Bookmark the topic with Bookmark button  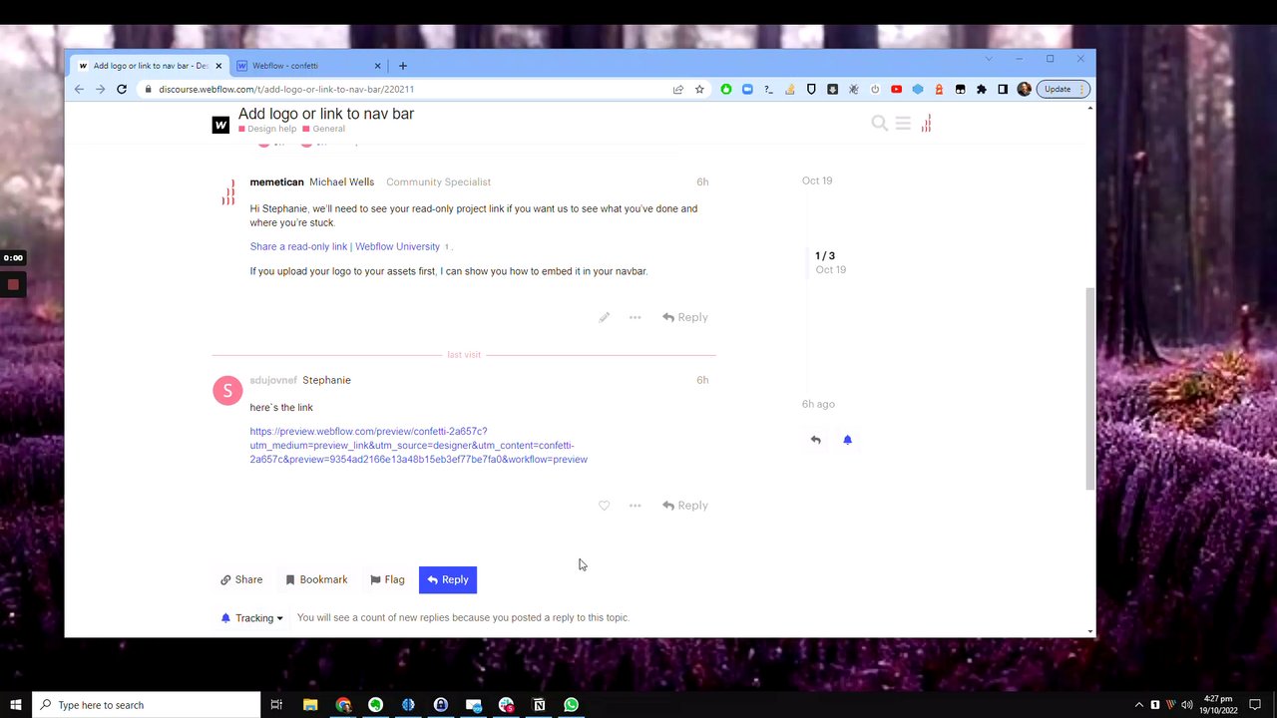(x=316, y=579)
